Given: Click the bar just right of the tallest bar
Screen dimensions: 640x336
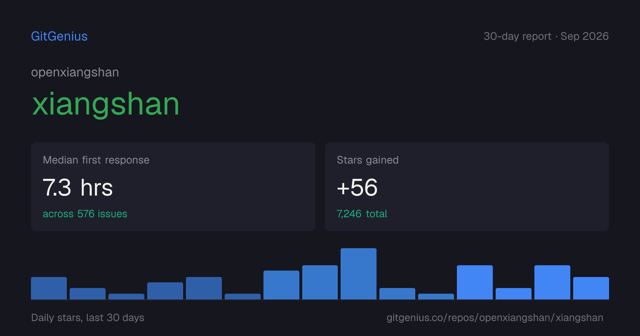Looking at the screenshot, I should 397,294.
